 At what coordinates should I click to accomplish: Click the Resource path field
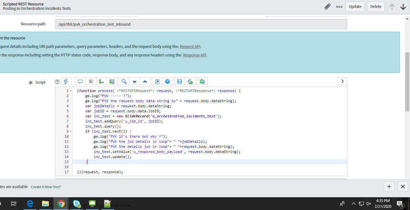point(201,24)
